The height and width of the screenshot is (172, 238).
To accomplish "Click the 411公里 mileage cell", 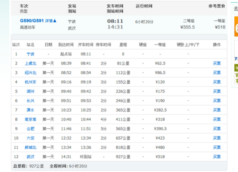I will click(x=123, y=119).
